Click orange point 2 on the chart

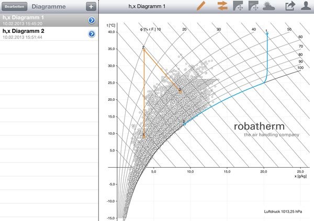pos(143,49)
